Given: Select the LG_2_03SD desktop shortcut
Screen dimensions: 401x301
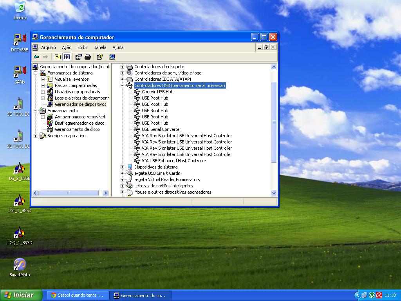Looking at the screenshot, I should (x=20, y=171).
